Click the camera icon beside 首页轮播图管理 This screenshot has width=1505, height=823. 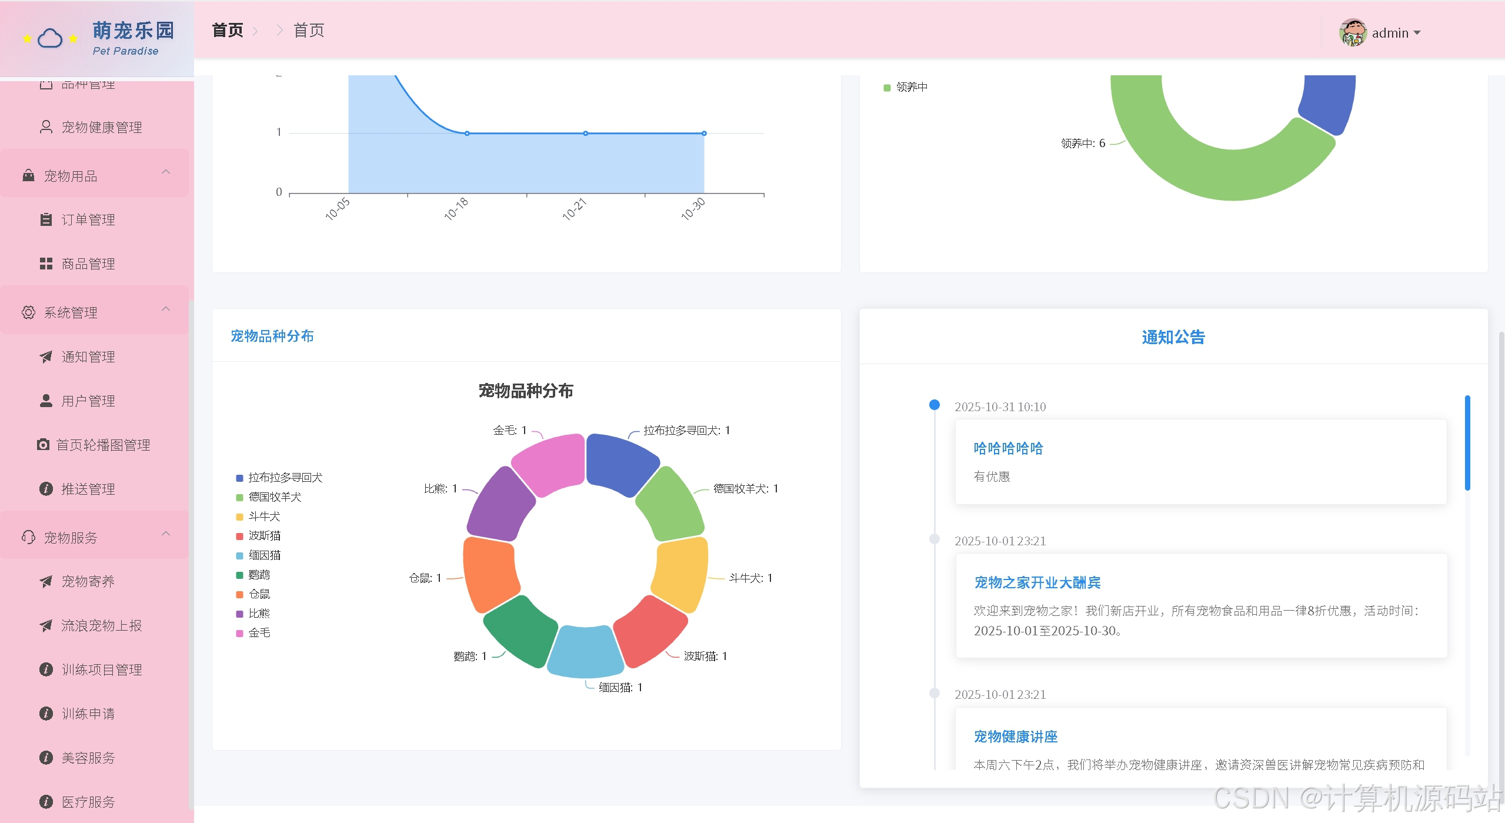(x=43, y=445)
